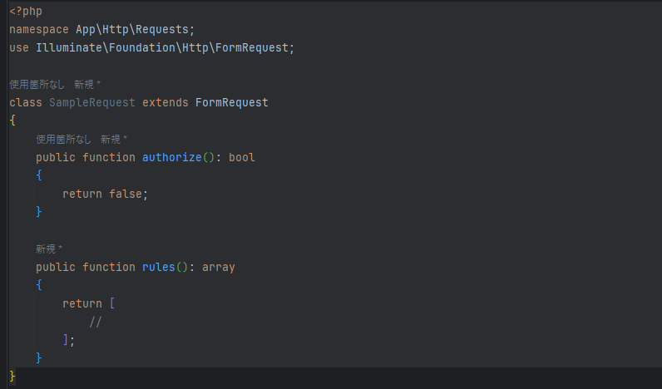Image resolution: width=662 pixels, height=389 pixels.
Task: Click the // comment inside rules array
Action: pos(95,322)
